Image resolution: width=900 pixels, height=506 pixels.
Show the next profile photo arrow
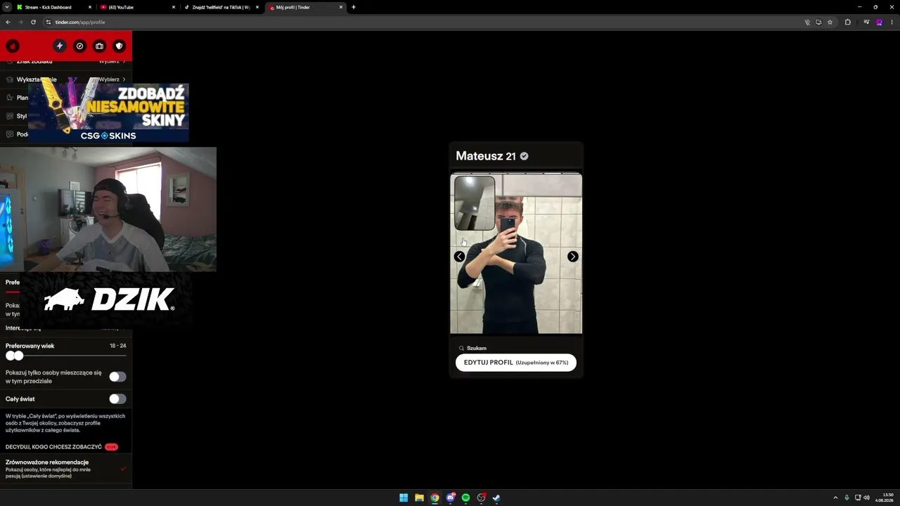573,257
